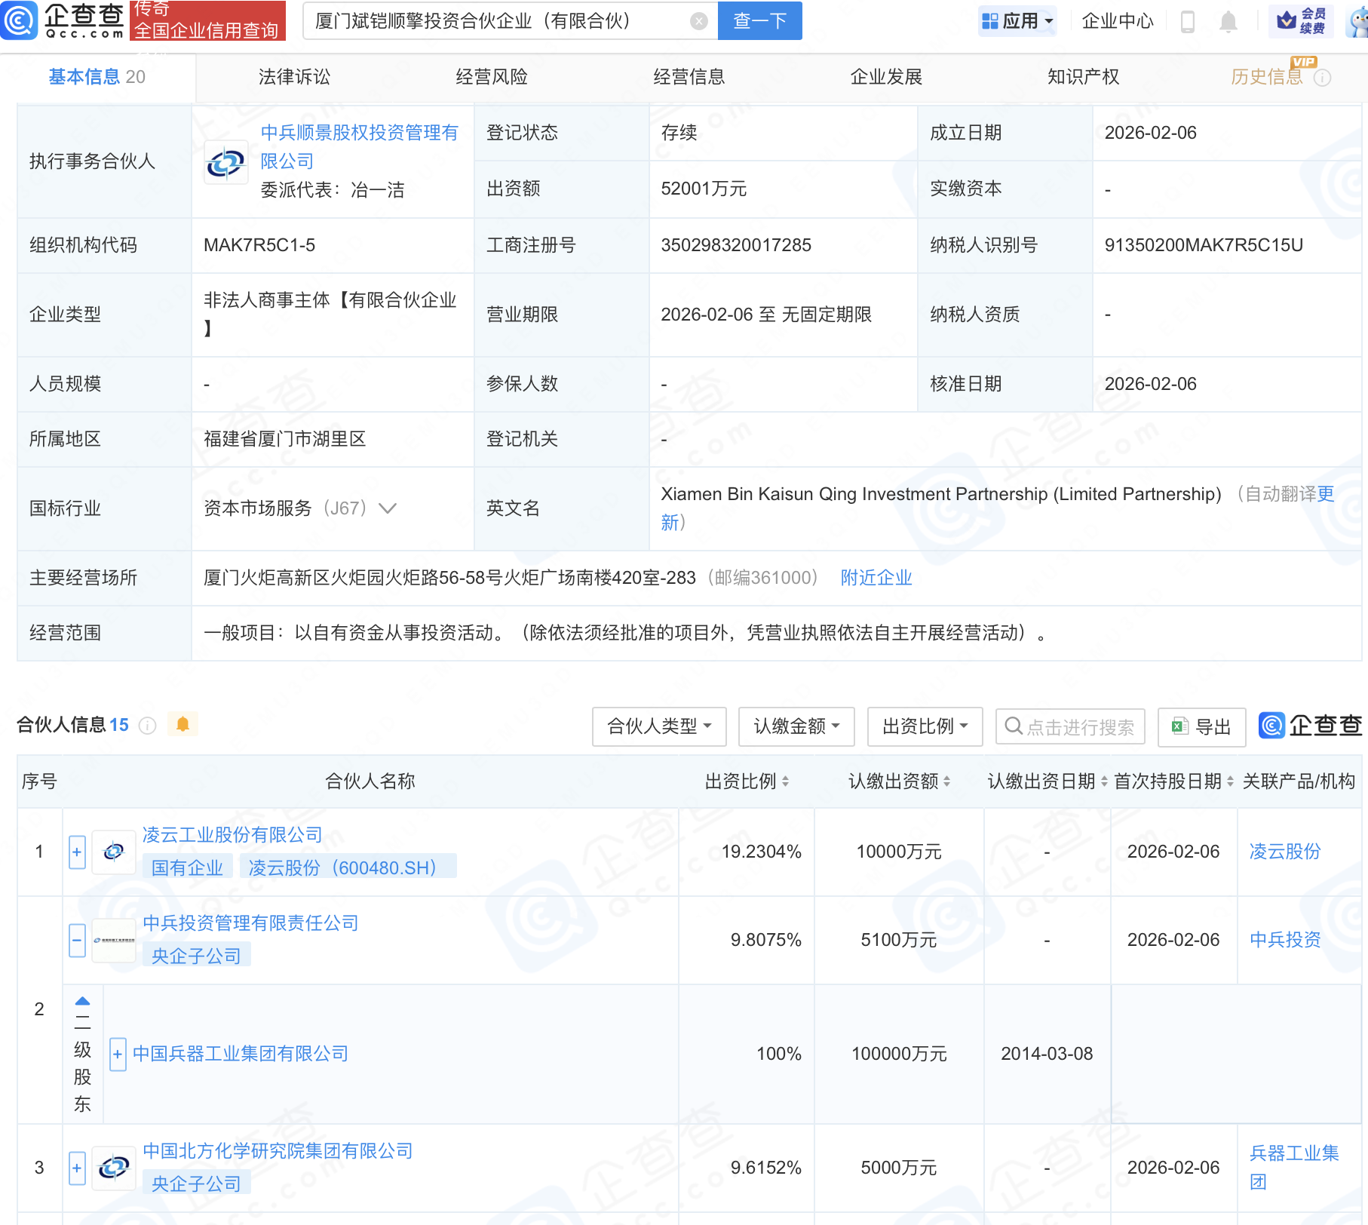The height and width of the screenshot is (1225, 1368).
Task: Switch to the 法律诉讼 tab
Action: point(294,77)
